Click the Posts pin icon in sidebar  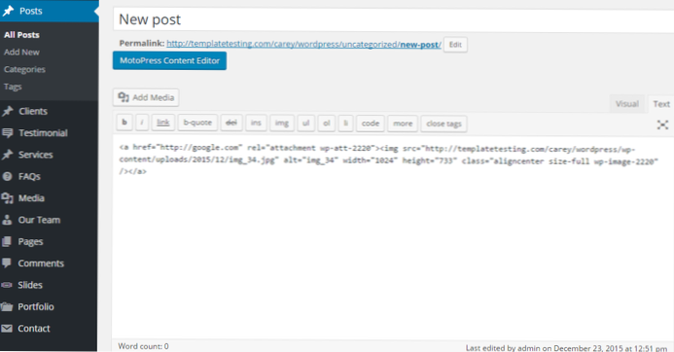(8, 11)
